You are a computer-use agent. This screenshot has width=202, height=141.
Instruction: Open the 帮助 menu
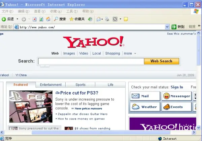coord(88,11)
